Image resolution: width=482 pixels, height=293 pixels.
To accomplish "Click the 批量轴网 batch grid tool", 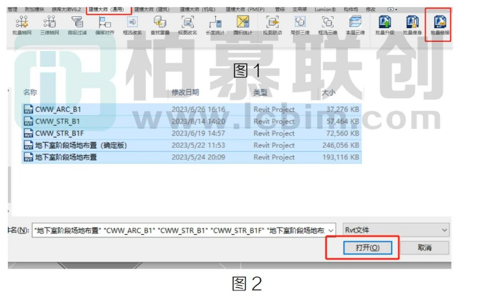I will tap(22, 26).
